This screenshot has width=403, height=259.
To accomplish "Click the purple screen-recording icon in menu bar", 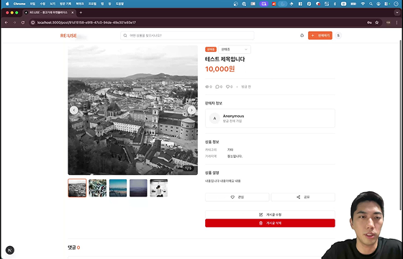I will 263,4.
